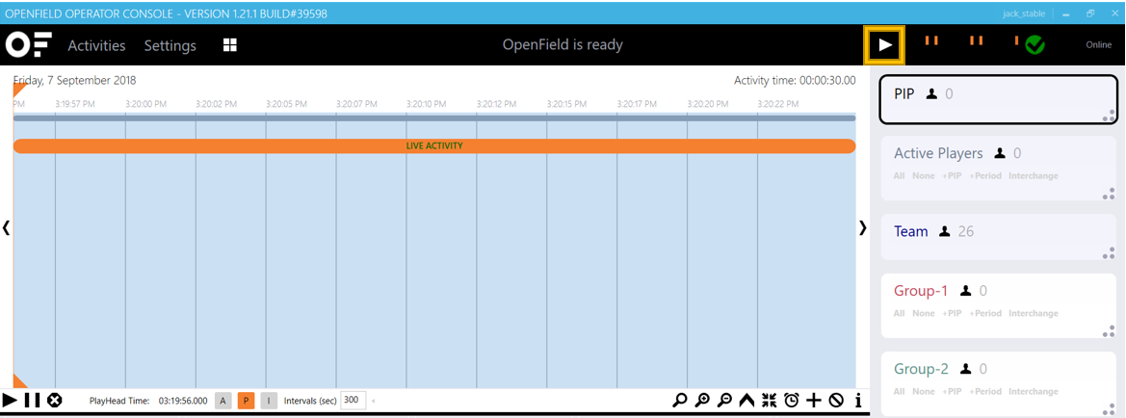Image resolution: width=1126 pixels, height=418 pixels.
Task: Click the Activity time 00:00:30.00 text
Action: [795, 81]
